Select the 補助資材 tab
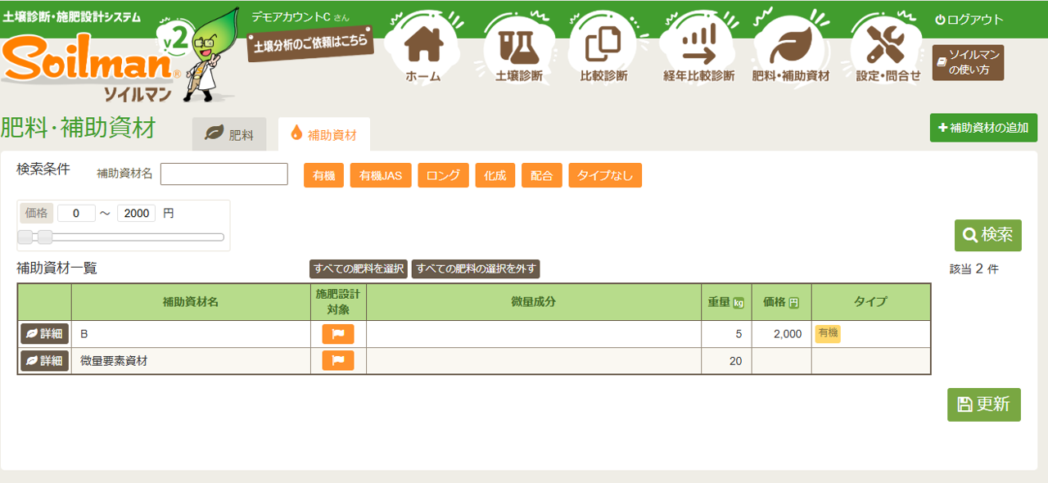 tap(323, 135)
